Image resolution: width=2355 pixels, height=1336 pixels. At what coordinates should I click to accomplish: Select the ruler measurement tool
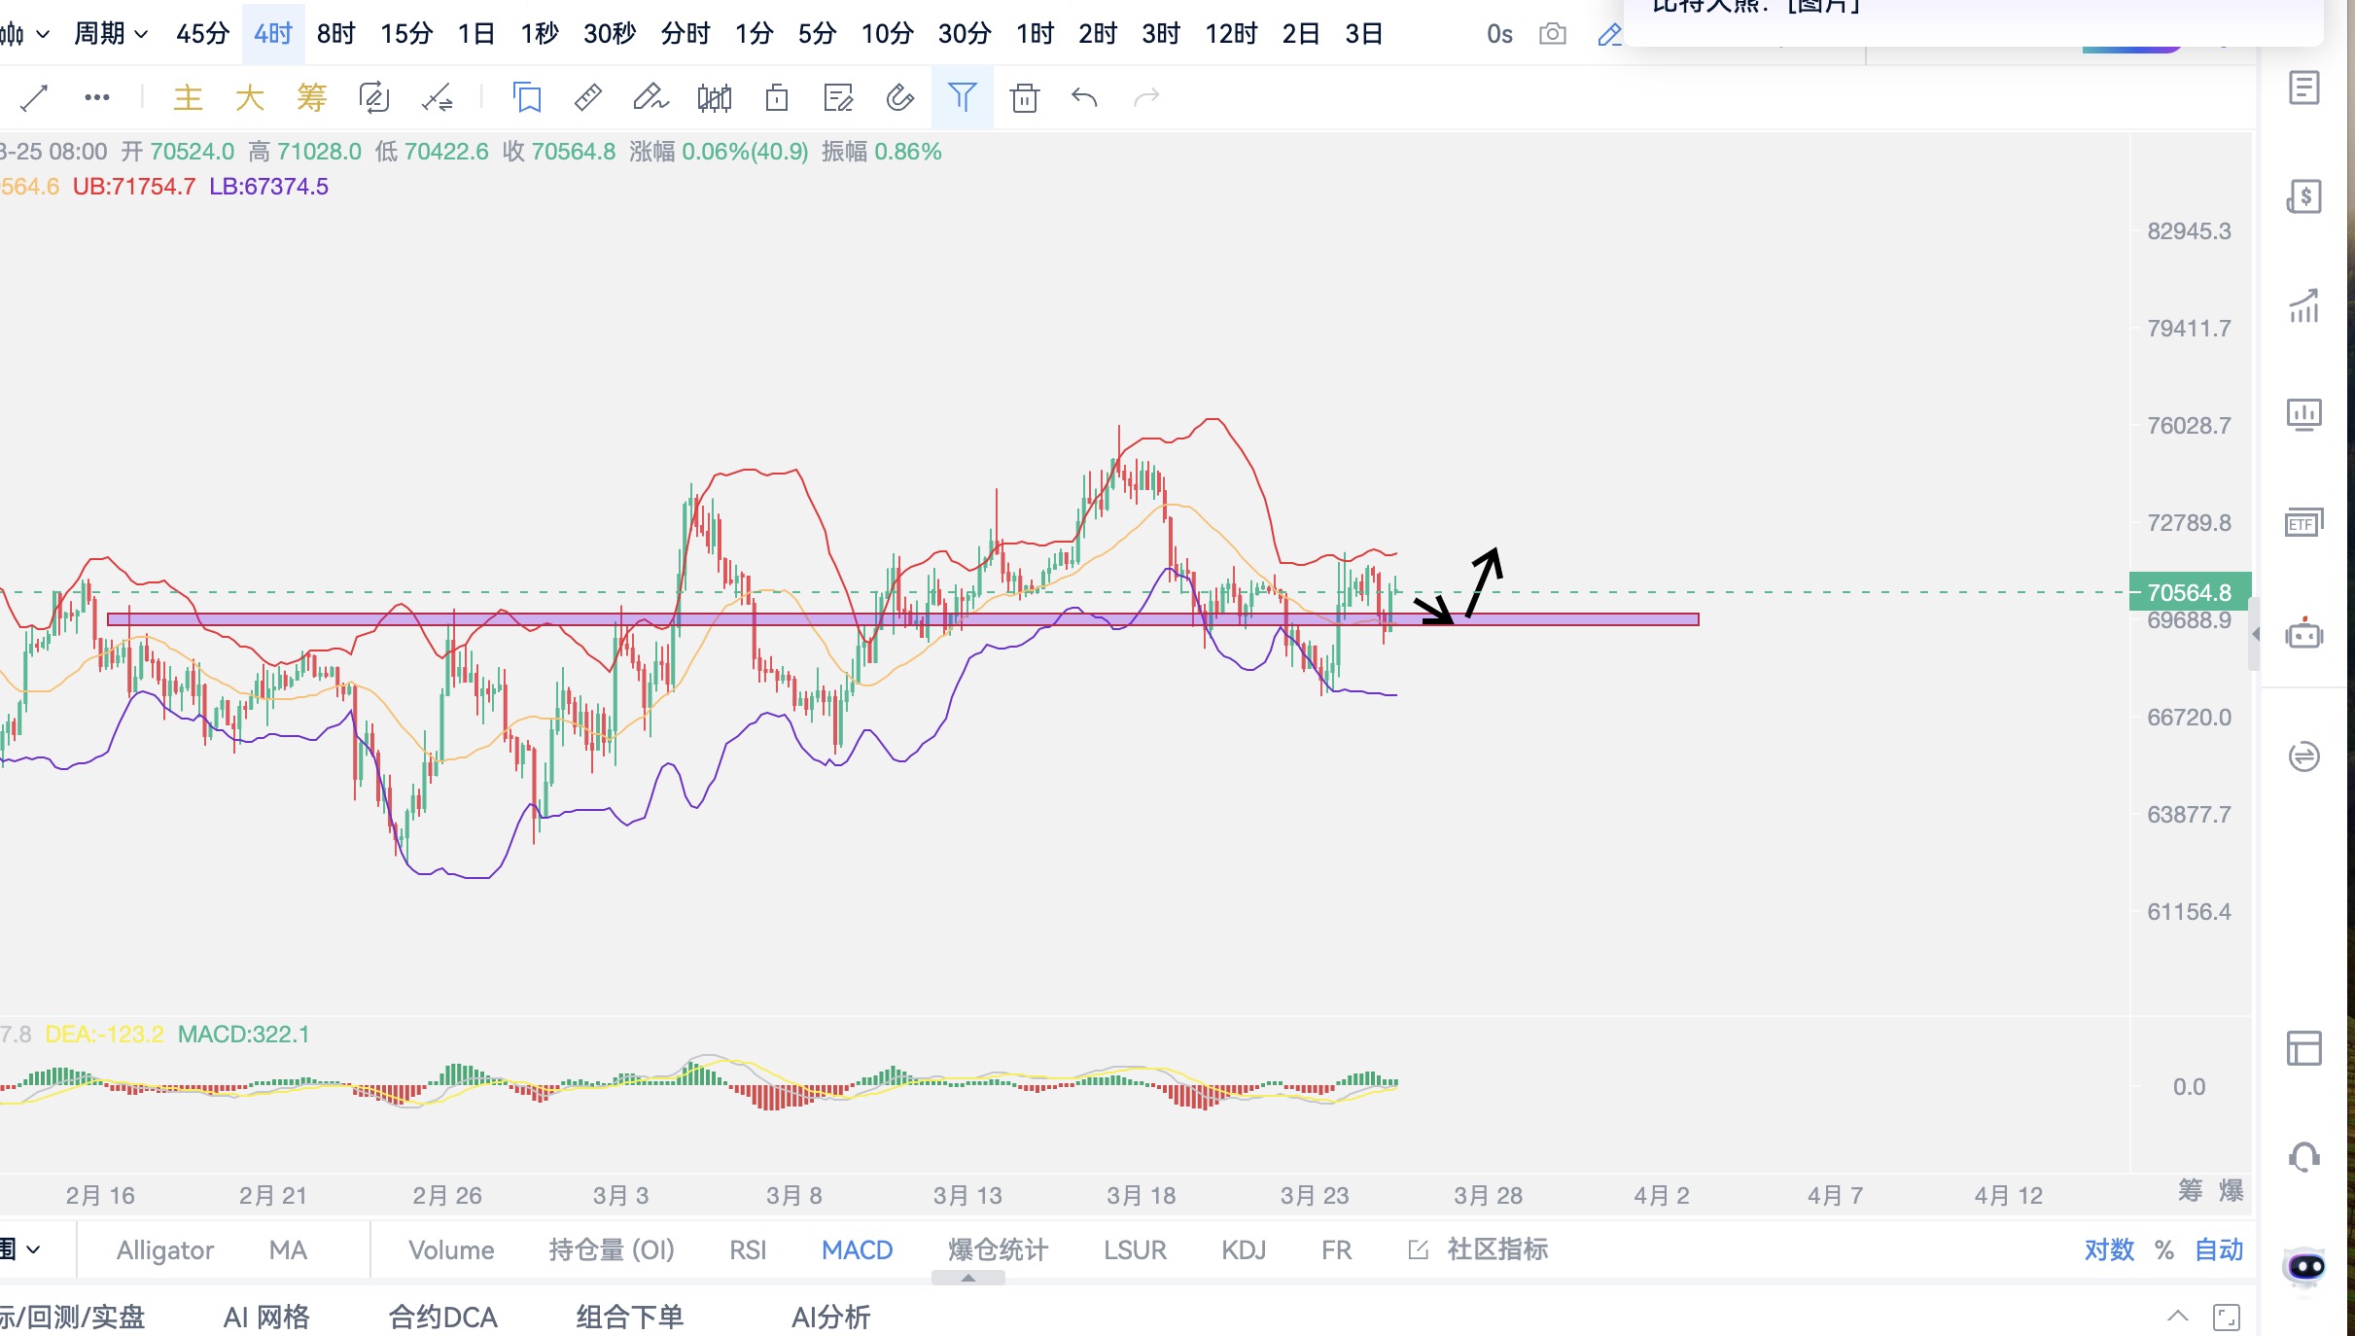tap(588, 97)
